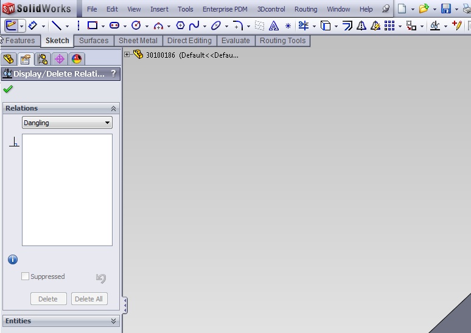Select the Ellipse tool
The width and height of the screenshot is (471, 333).
(216, 26)
